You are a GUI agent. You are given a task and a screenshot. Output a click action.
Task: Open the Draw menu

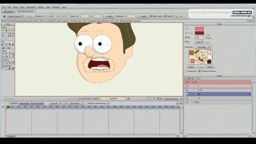pos(15,7)
